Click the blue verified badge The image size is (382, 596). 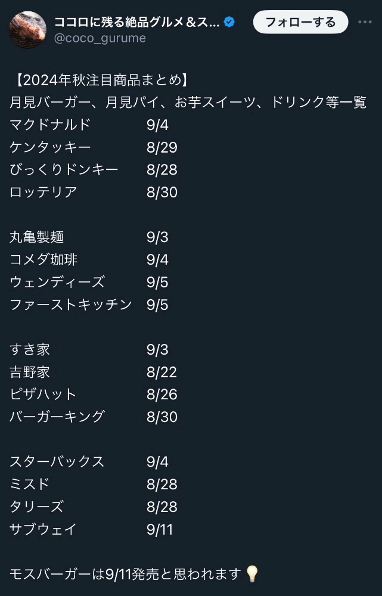[229, 23]
